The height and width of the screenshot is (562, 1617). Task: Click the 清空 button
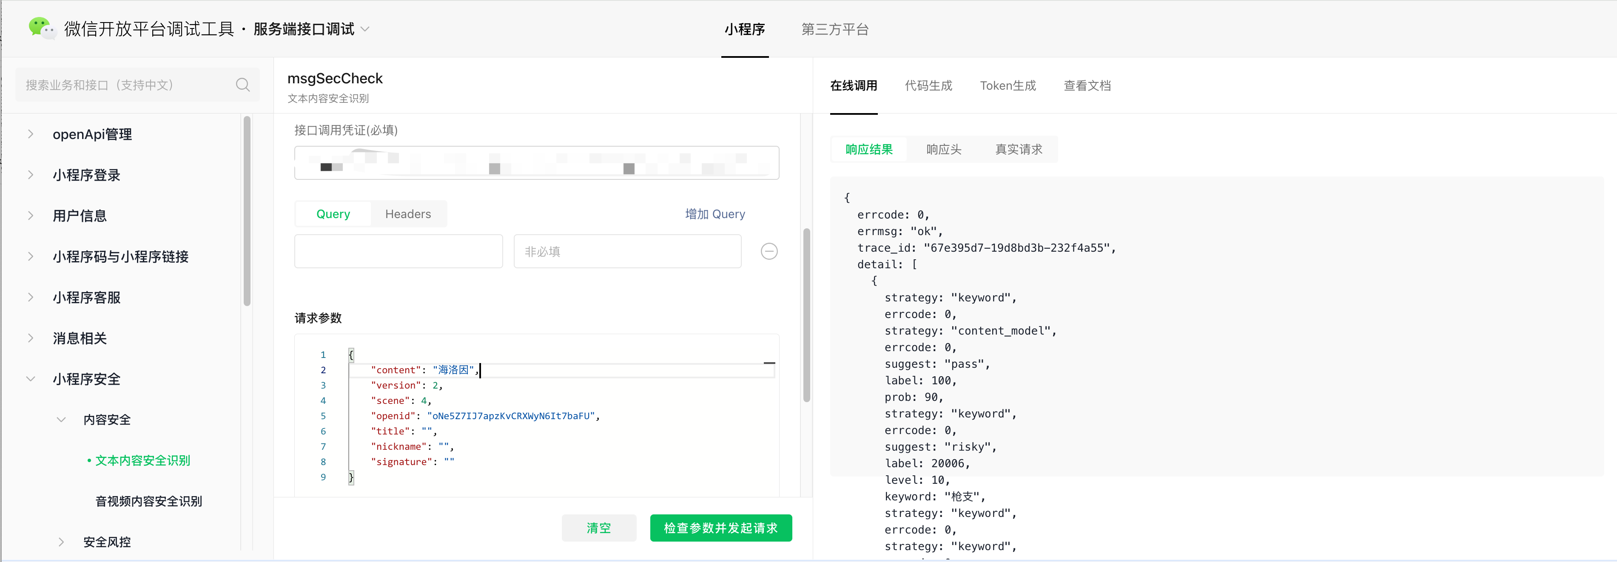(599, 528)
